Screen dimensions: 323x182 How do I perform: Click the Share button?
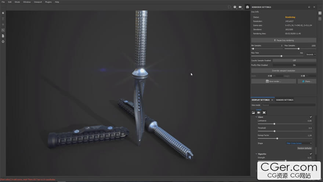(x=307, y=82)
